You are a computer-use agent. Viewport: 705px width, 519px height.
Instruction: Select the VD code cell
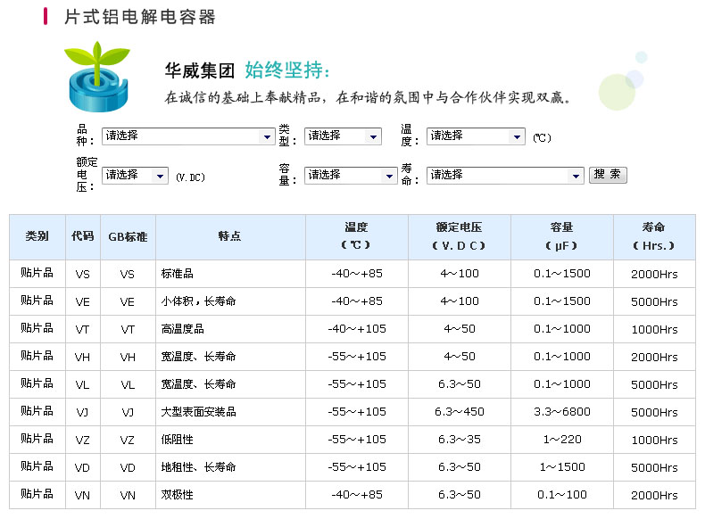pyautogui.click(x=83, y=468)
